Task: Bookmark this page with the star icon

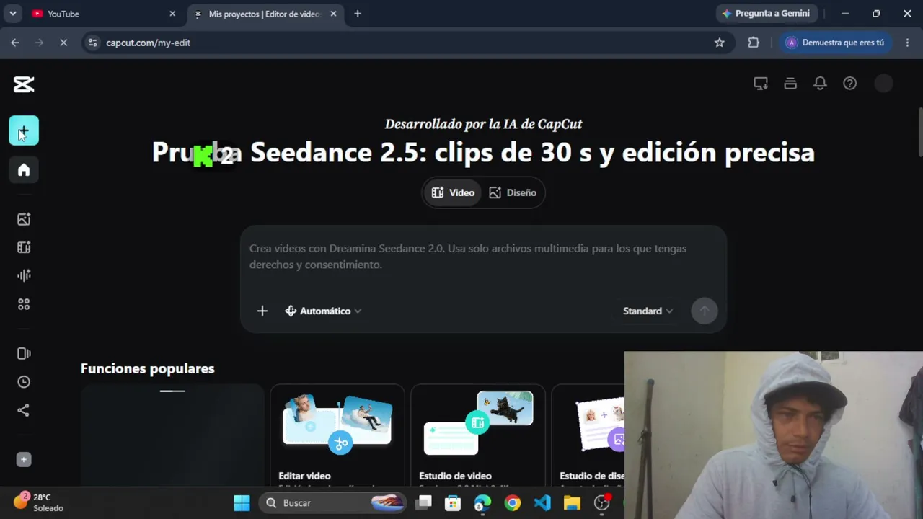Action: (x=719, y=43)
